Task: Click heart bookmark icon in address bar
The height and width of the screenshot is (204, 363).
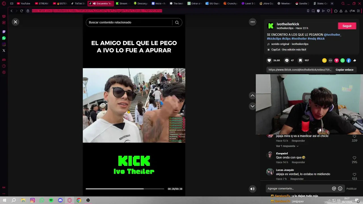Action: coord(328,11)
